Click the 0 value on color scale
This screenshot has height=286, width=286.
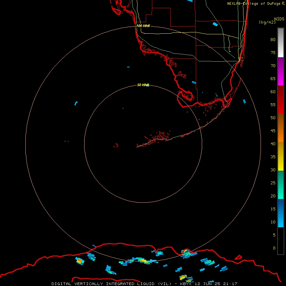tap(274, 248)
